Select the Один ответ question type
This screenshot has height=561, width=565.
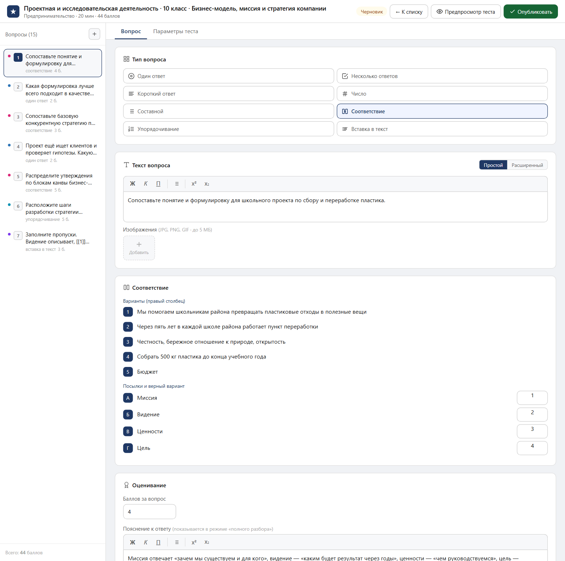coord(228,76)
